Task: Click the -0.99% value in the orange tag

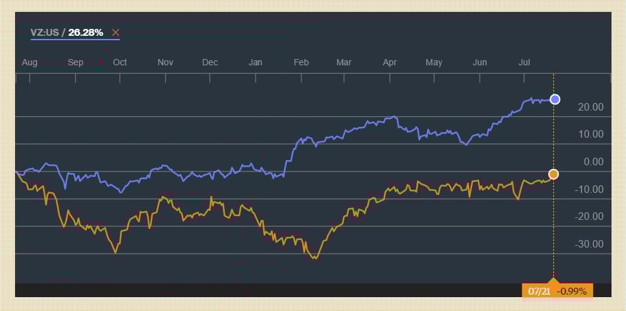Action: pos(571,292)
